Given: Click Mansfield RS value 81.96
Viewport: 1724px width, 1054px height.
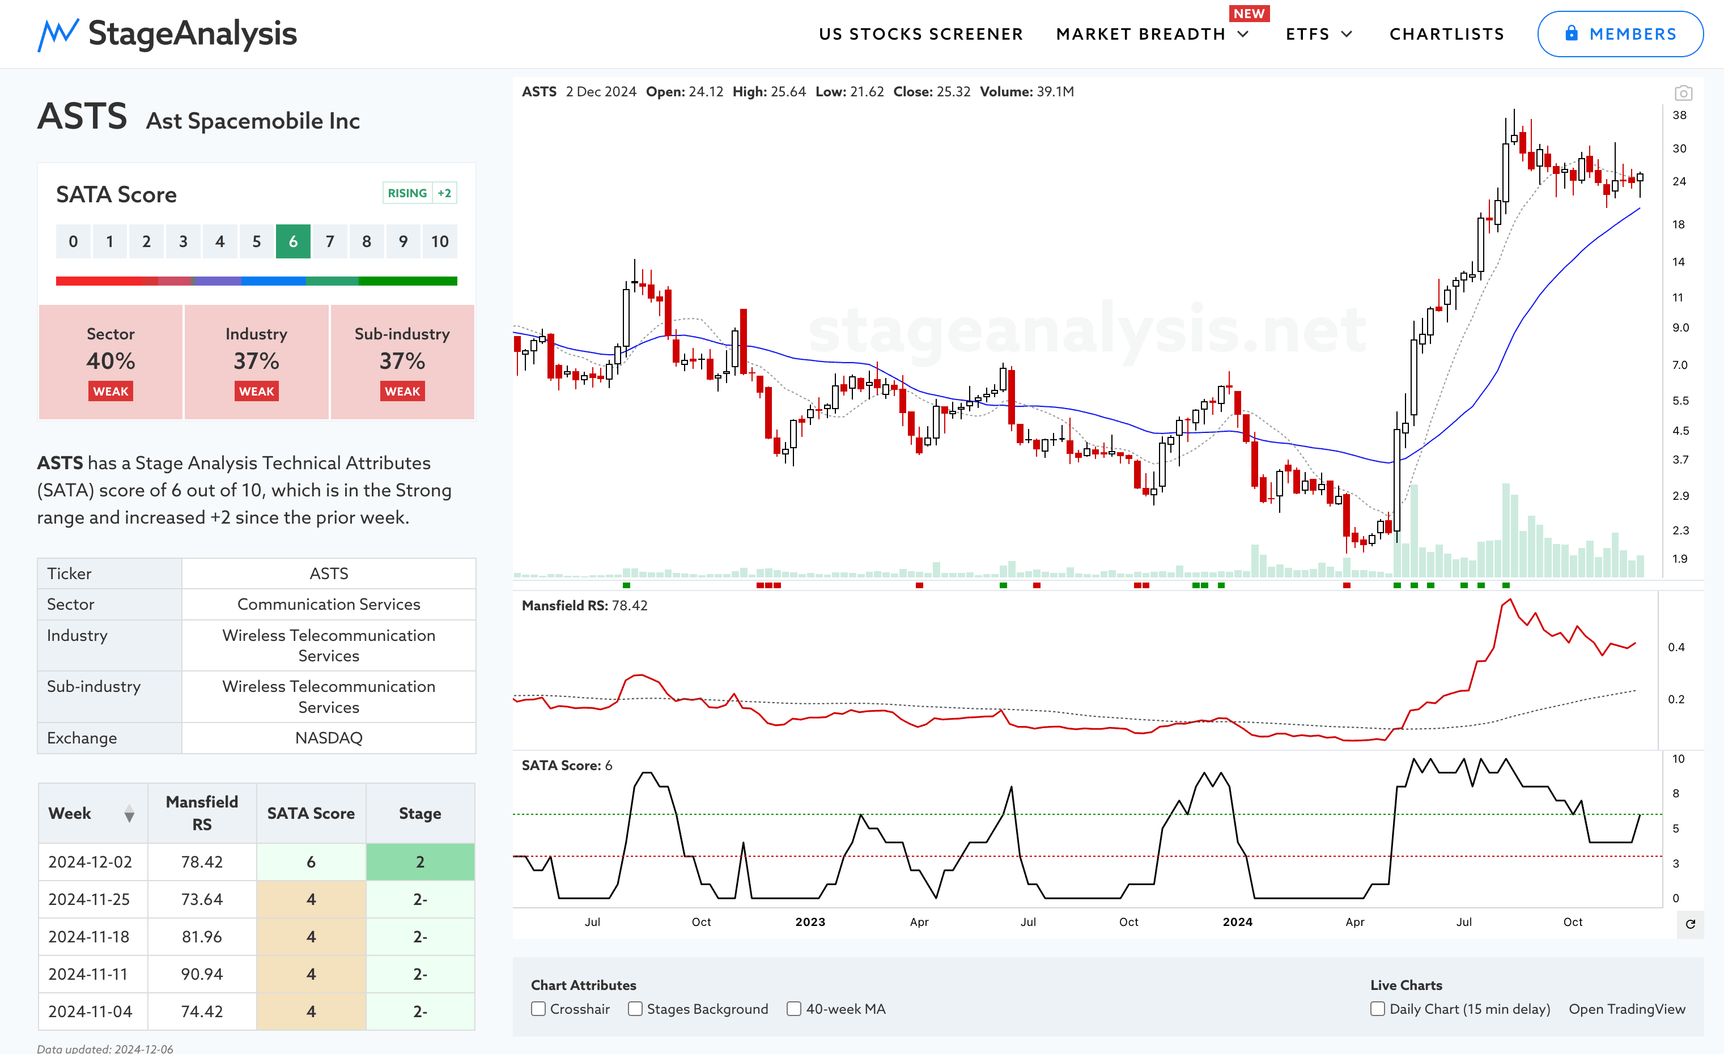Looking at the screenshot, I should click(202, 937).
